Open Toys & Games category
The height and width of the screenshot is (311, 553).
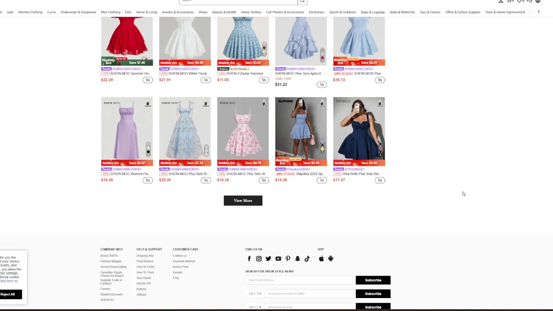click(430, 12)
